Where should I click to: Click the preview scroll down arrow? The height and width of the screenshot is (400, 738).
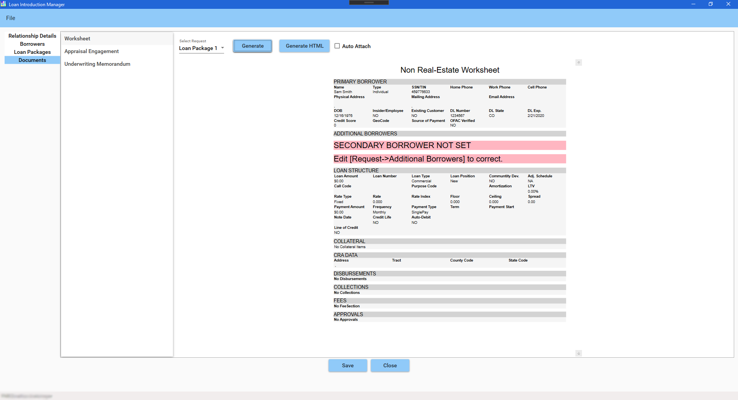coord(578,353)
